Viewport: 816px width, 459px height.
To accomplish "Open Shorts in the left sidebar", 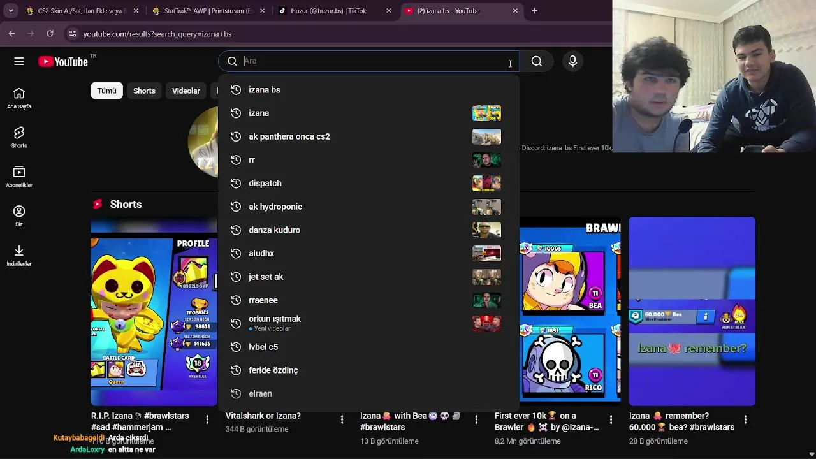I will [x=19, y=137].
